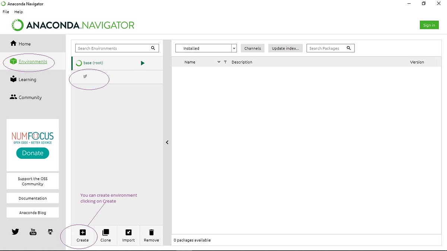Collapse the environments panel with the arrow
The width and height of the screenshot is (447, 251).
point(167,142)
